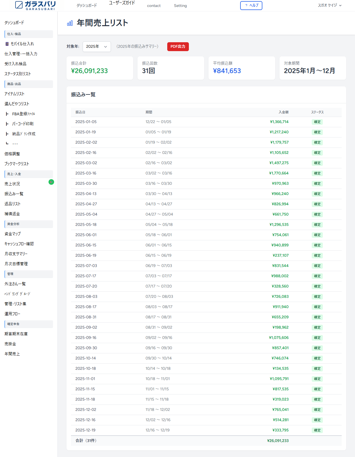The width and height of the screenshot is (355, 457).
Task: Open 年間売上 sidebar link
Action: pyautogui.click(x=12, y=354)
